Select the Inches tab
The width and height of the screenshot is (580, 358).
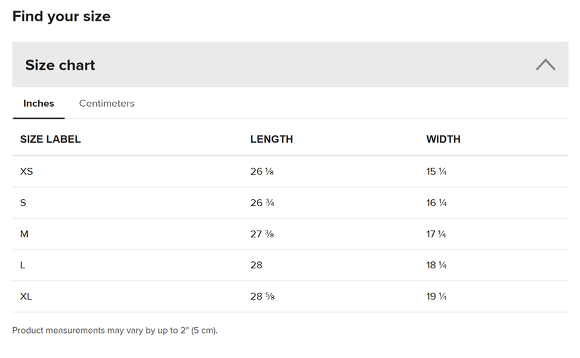pos(39,104)
